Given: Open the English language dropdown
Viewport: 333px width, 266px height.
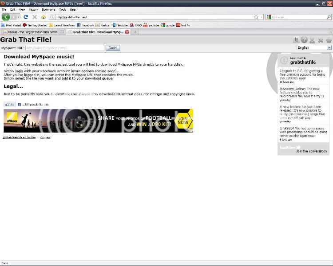Looking at the screenshot, I should pos(313,47).
